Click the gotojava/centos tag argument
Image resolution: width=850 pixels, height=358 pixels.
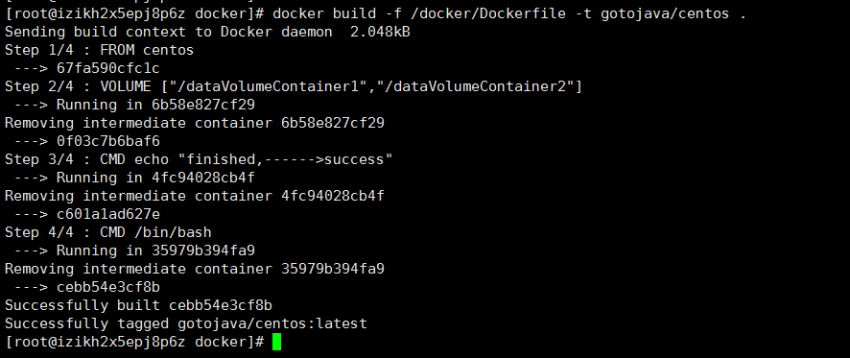665,13
